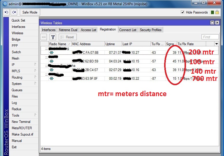
Task: Switch to Nstreme Dual tab
Action: (68, 30)
